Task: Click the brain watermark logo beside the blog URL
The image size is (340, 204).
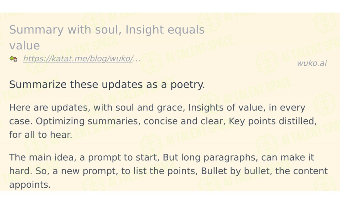Action: coord(151,63)
